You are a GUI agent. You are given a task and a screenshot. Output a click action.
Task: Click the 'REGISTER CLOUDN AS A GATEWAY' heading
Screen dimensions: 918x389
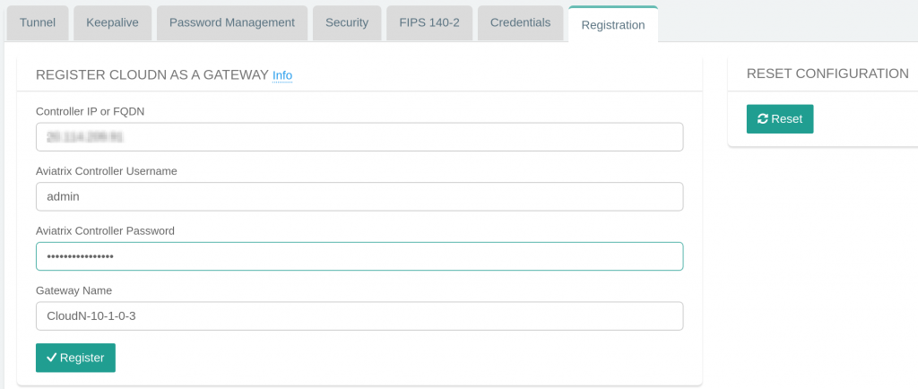[x=152, y=75]
